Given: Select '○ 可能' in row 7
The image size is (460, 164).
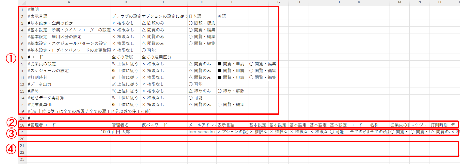Looking at the screenshot, I should pyautogui.click(x=164, y=50).
